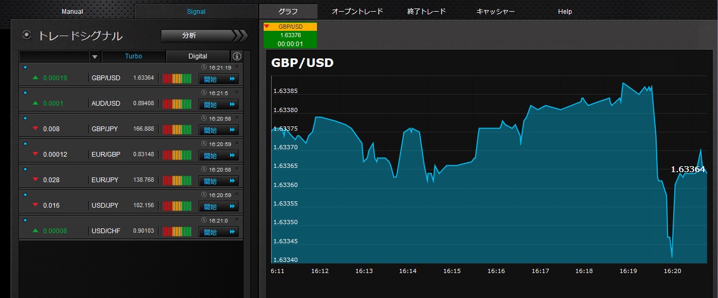
Task: Open the 終了トレード tab
Action: (x=426, y=12)
